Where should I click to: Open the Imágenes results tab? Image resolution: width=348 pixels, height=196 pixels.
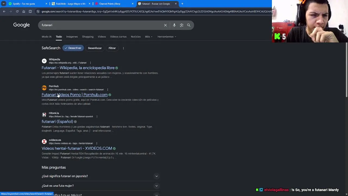72,37
